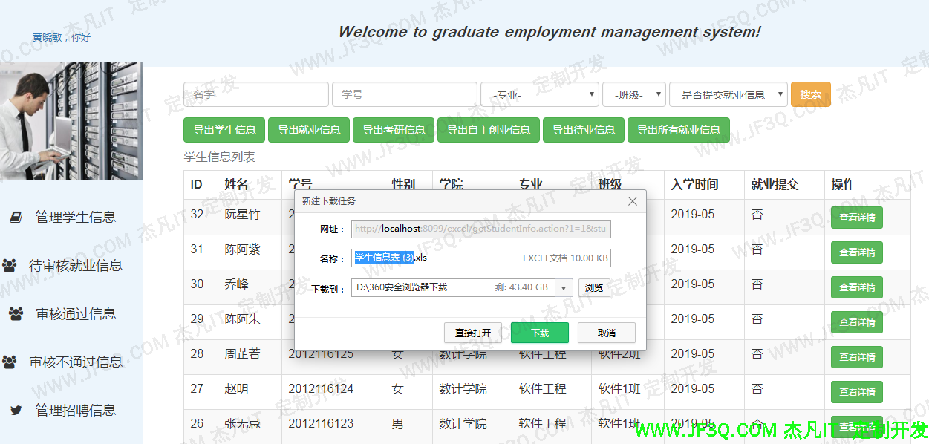Select the people icon next to 审核通过信息
This screenshot has height=444, width=929.
pos(16,313)
